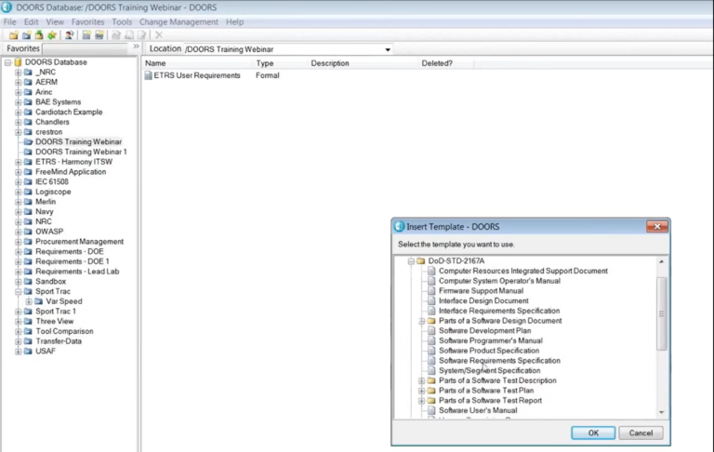714x452 pixels.
Task: Click OK in Insert Template dialog
Action: (593, 432)
